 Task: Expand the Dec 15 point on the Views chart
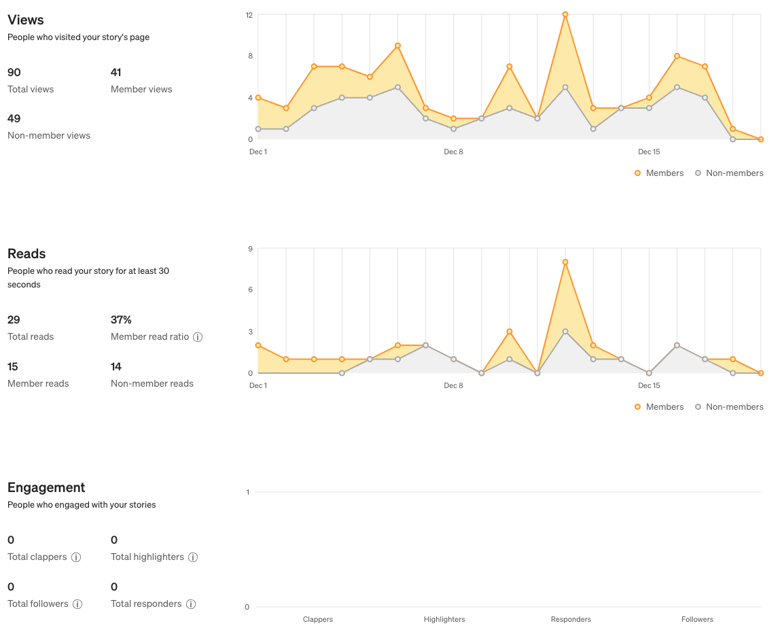point(649,98)
